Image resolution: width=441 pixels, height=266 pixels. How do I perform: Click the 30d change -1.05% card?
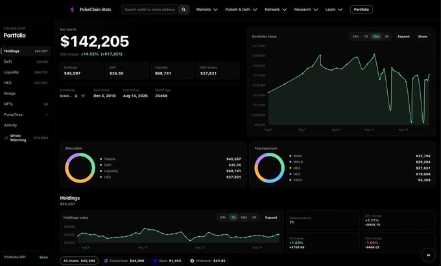pyautogui.click(x=399, y=243)
